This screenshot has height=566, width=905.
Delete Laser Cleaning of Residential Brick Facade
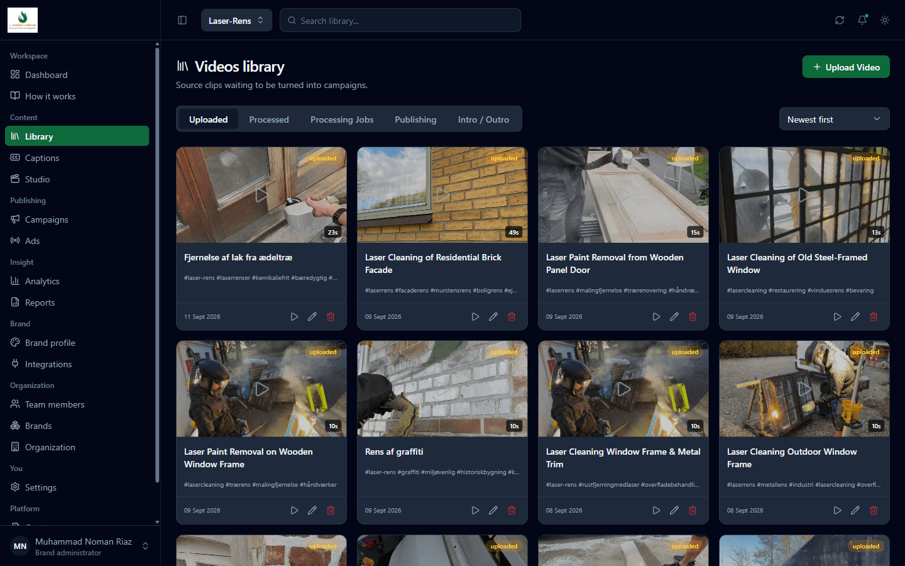pos(512,317)
